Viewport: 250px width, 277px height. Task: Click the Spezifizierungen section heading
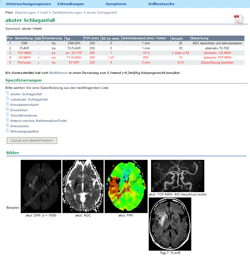coord(24,80)
